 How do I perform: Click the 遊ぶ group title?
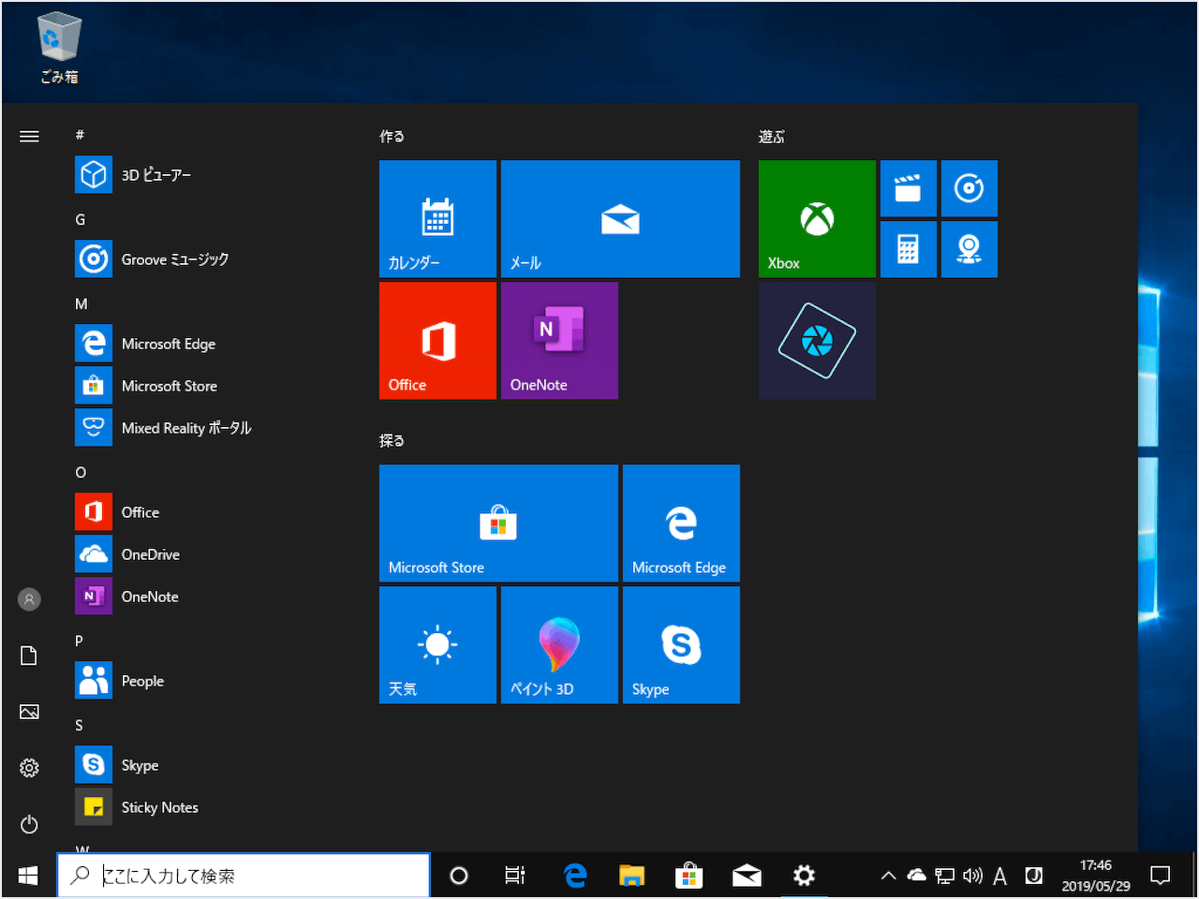772,137
